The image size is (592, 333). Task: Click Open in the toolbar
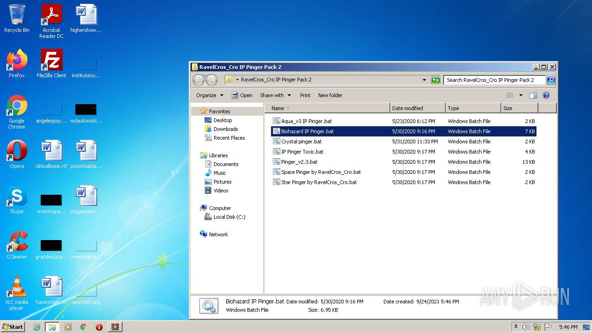point(242,95)
